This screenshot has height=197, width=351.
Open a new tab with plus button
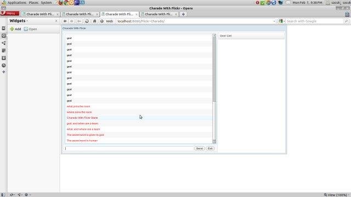183,14
